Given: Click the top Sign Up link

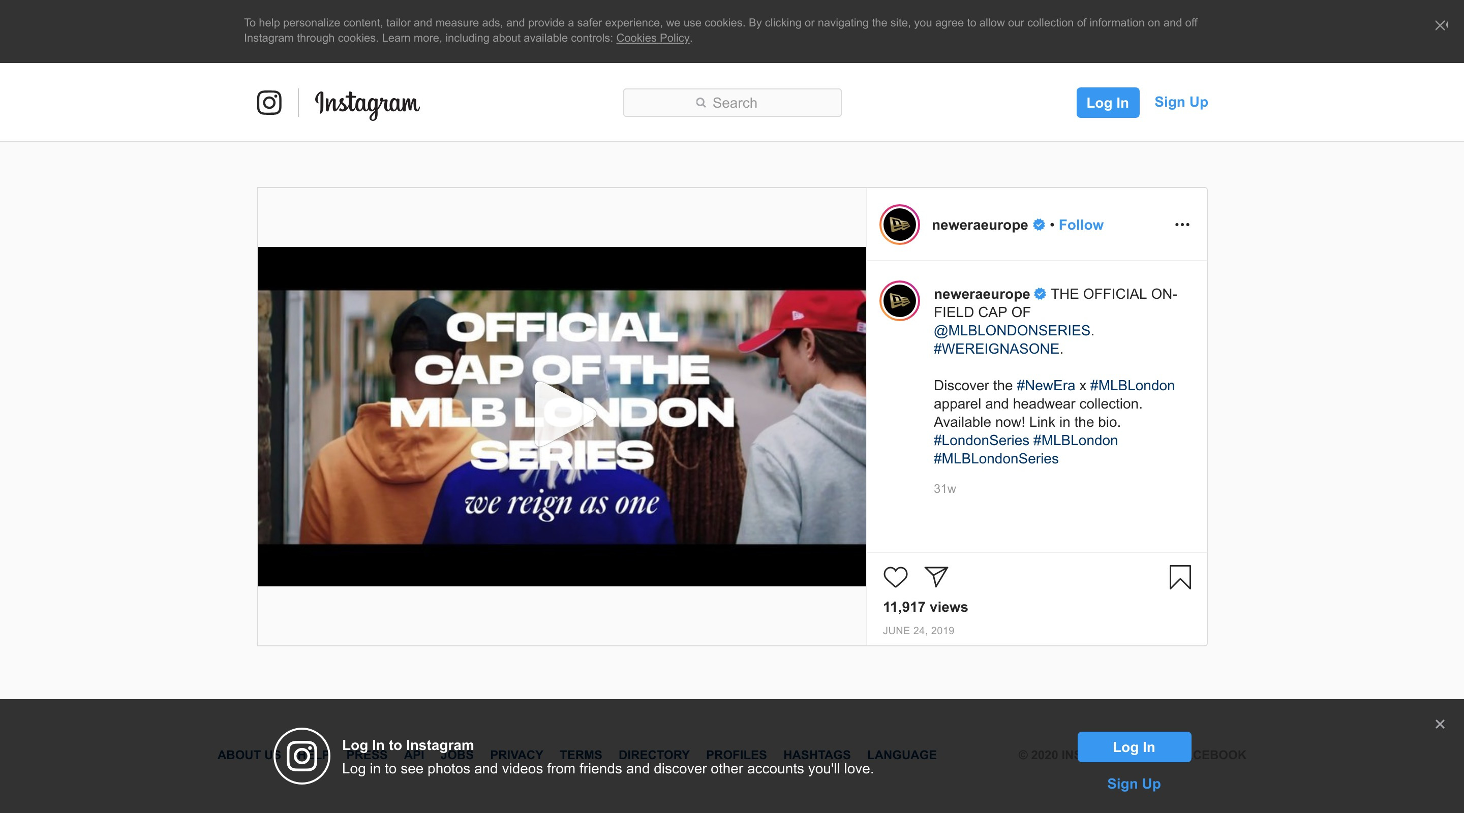Looking at the screenshot, I should 1180,102.
